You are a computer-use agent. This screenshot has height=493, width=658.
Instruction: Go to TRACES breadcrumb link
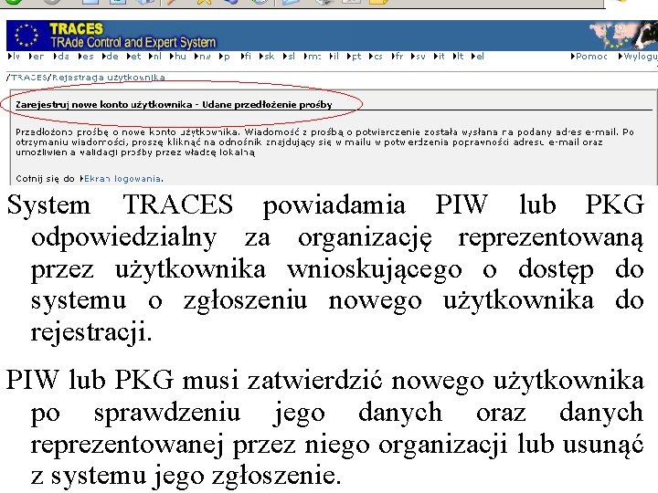click(x=29, y=78)
